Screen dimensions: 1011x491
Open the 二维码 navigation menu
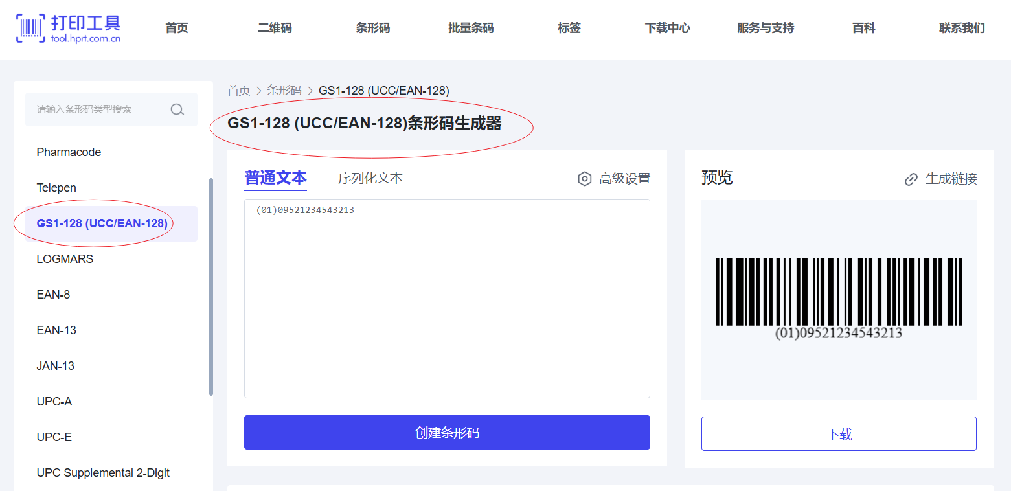(x=275, y=28)
